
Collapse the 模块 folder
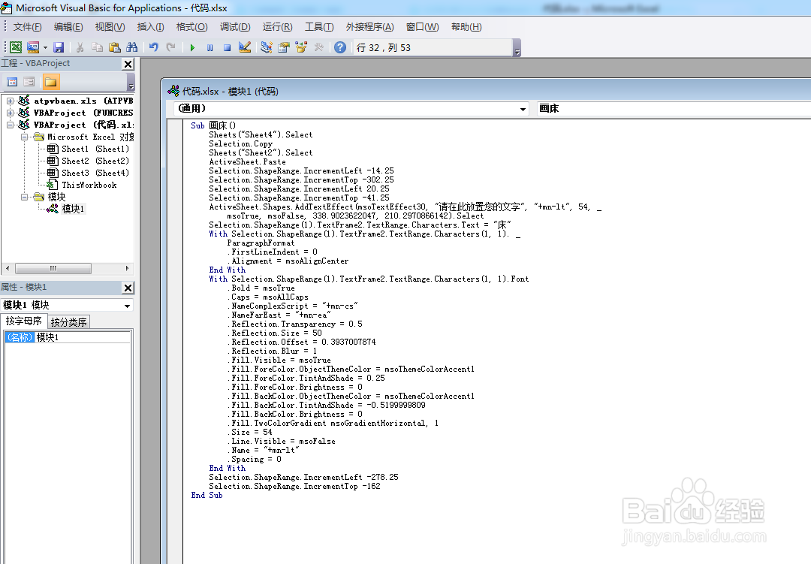tap(24, 198)
